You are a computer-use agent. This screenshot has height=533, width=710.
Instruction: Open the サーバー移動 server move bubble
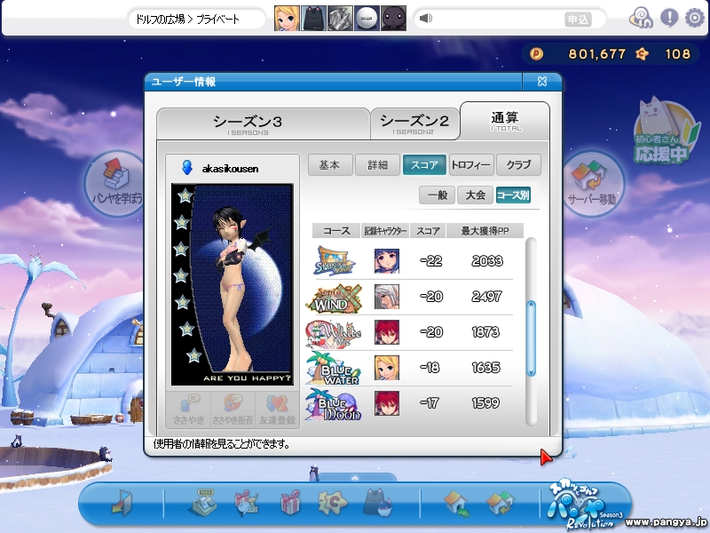592,184
